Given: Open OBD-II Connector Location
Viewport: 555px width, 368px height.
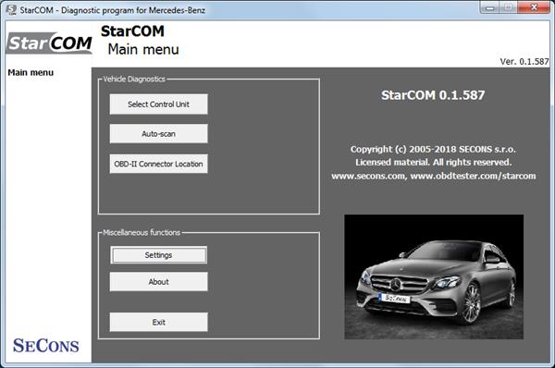Looking at the screenshot, I should 158,164.
